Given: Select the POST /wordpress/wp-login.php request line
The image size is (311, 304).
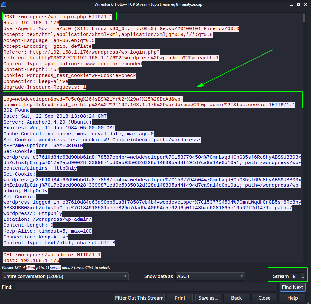Looking at the screenshot, I should (59, 17).
